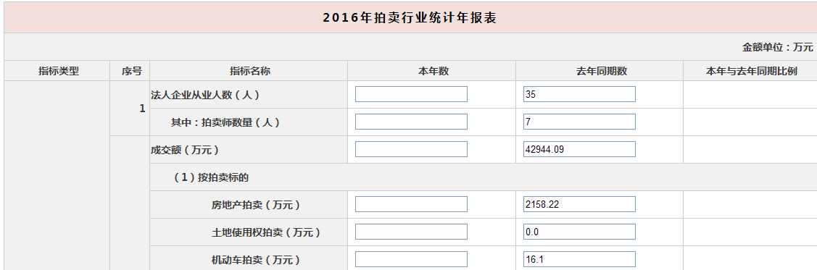Select this-year input for 拍卖师数量
The image size is (817, 270).
[x=411, y=122]
